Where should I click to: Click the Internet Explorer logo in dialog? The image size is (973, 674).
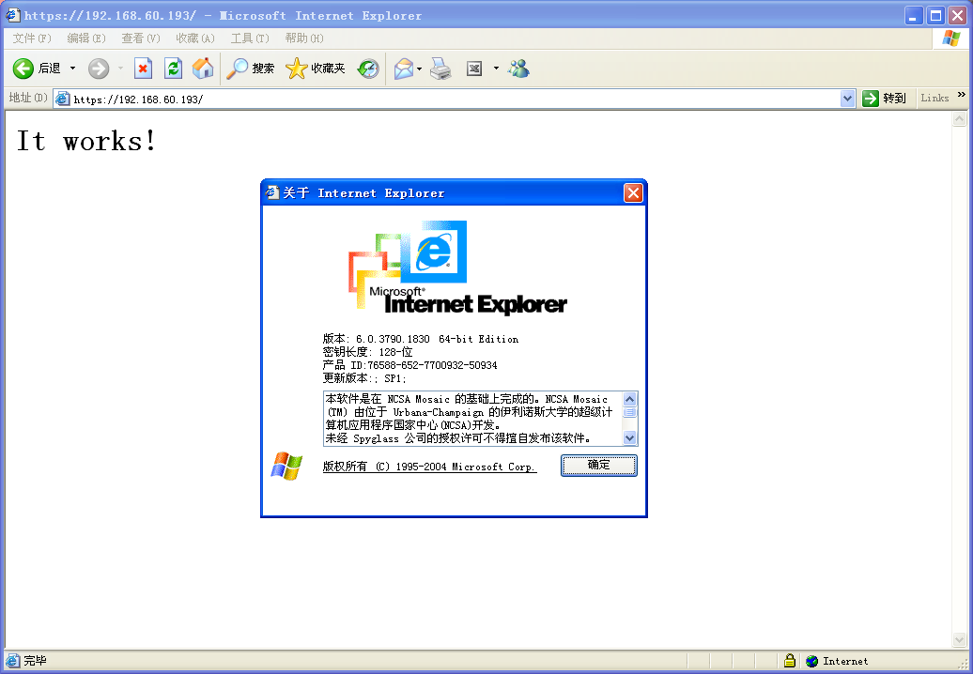458,268
